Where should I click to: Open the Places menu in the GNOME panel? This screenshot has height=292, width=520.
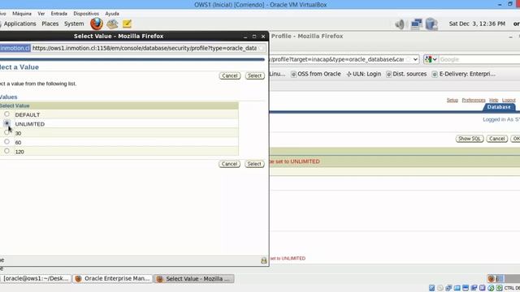(50, 24)
